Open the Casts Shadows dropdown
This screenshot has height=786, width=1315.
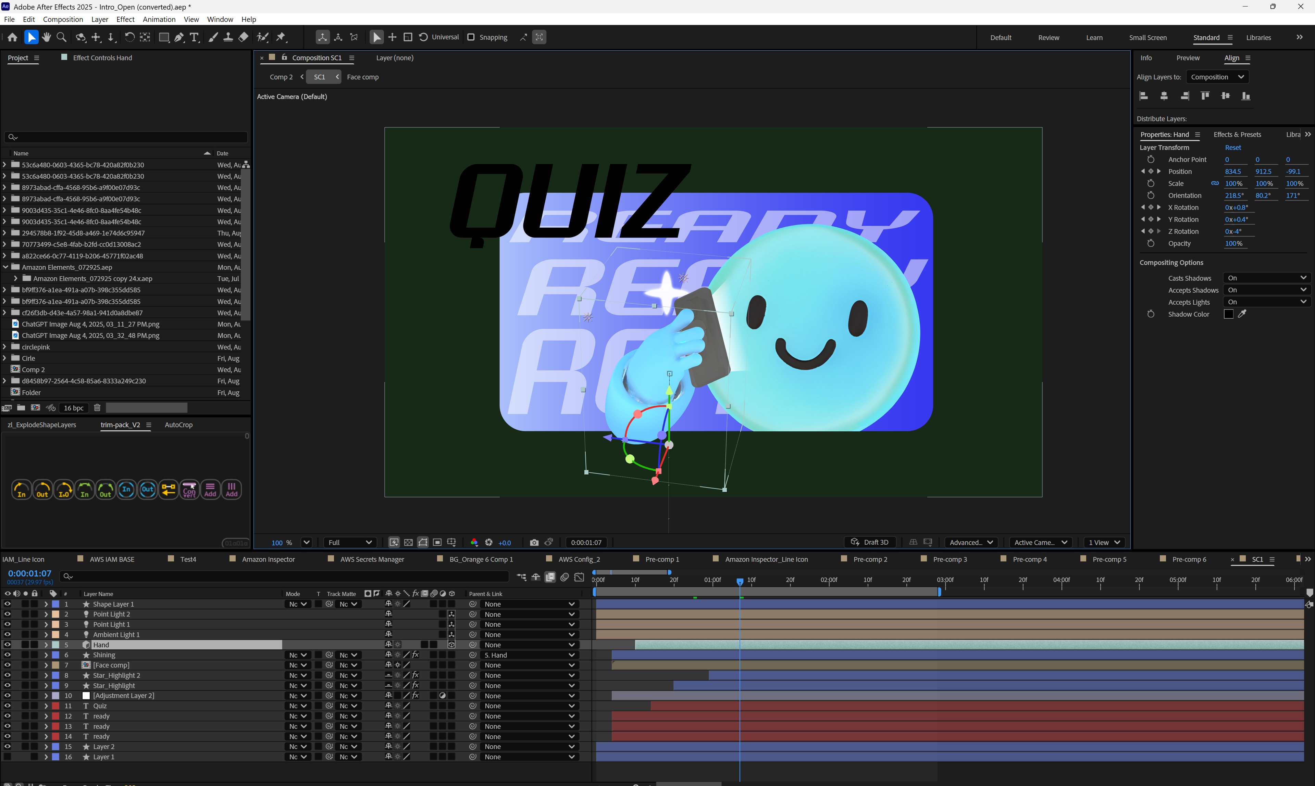1266,278
